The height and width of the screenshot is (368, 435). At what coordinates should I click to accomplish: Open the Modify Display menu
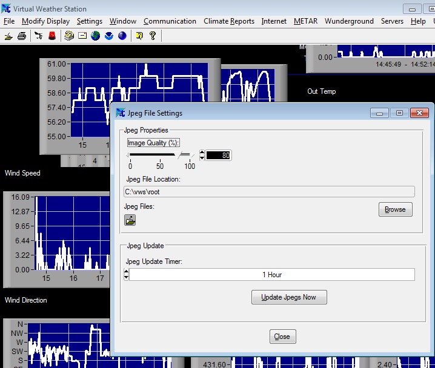coord(45,21)
